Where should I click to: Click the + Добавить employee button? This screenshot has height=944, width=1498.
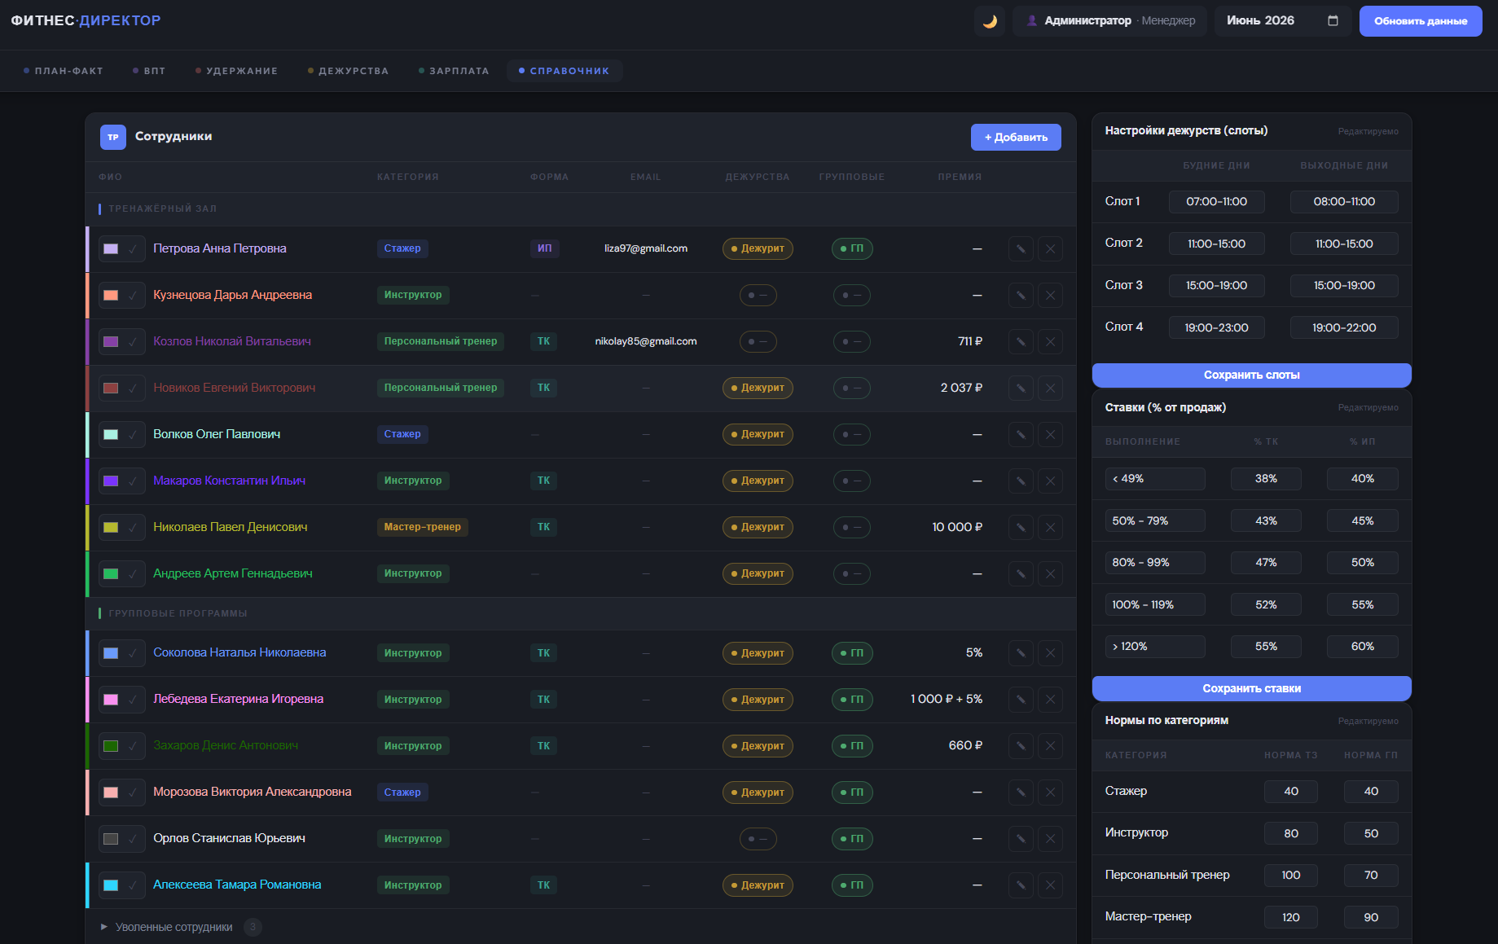(1016, 138)
